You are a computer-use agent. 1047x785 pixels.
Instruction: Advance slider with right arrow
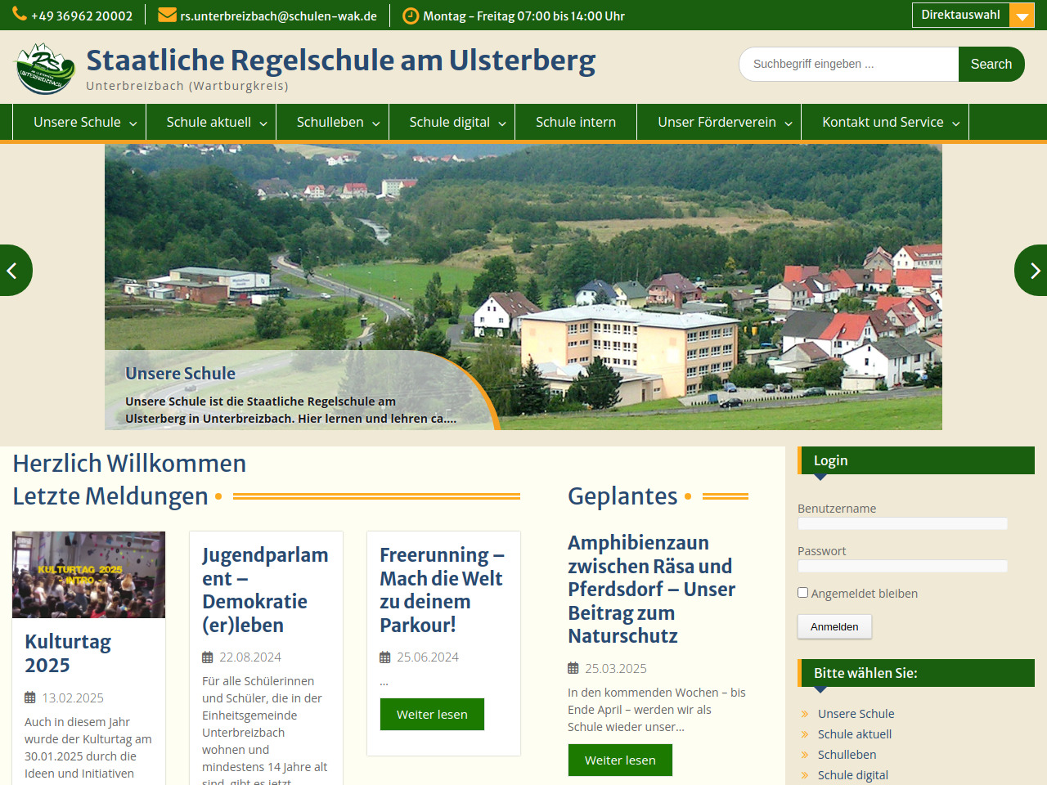[1033, 271]
